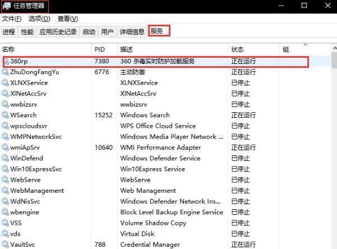Open the 应用历史记录 tab

58,32
